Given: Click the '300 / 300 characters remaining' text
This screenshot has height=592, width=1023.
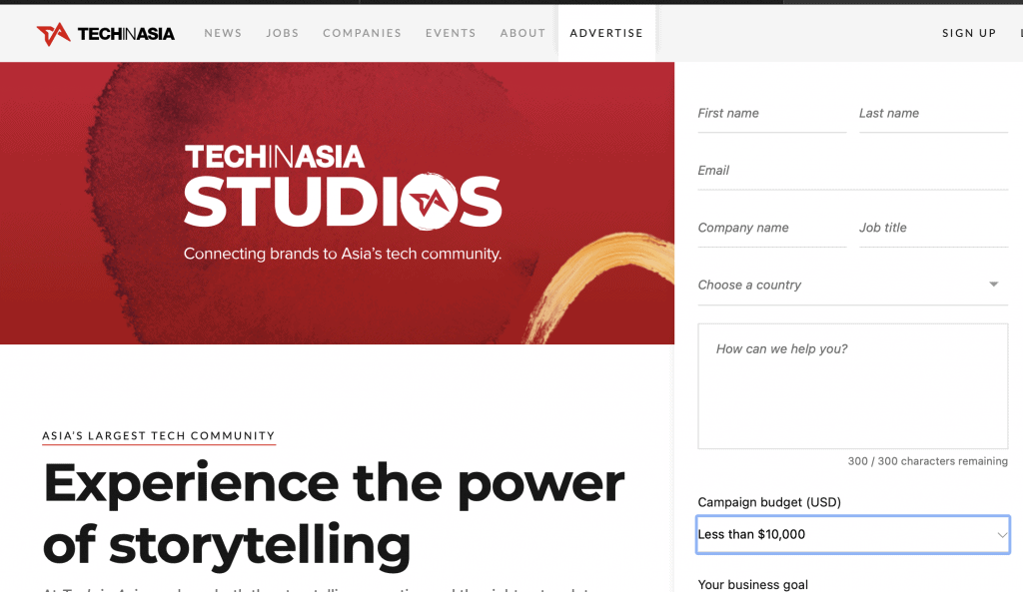Looking at the screenshot, I should pos(927,461).
